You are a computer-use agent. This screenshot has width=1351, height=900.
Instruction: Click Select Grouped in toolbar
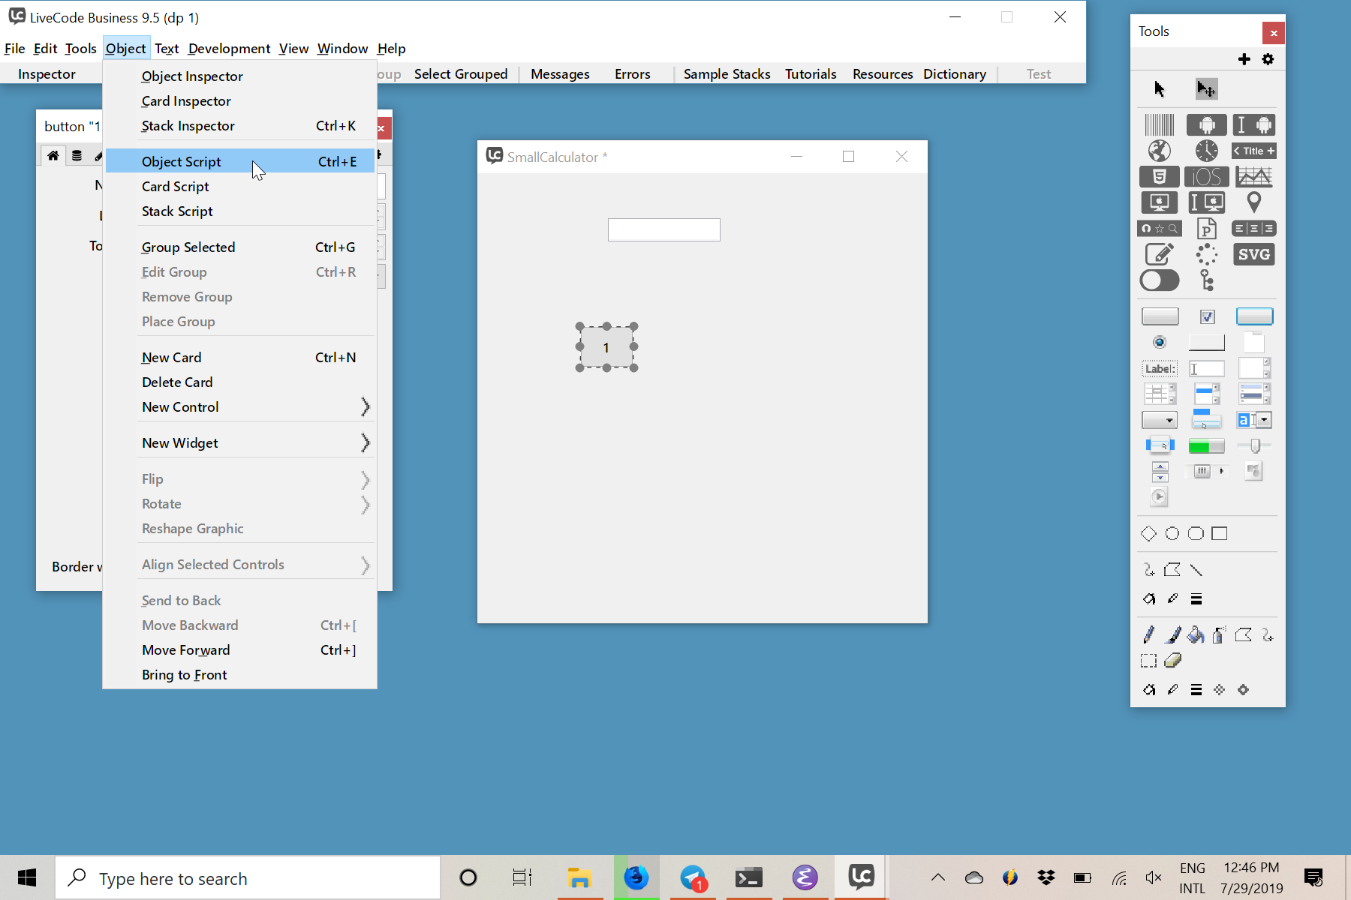coord(461,73)
